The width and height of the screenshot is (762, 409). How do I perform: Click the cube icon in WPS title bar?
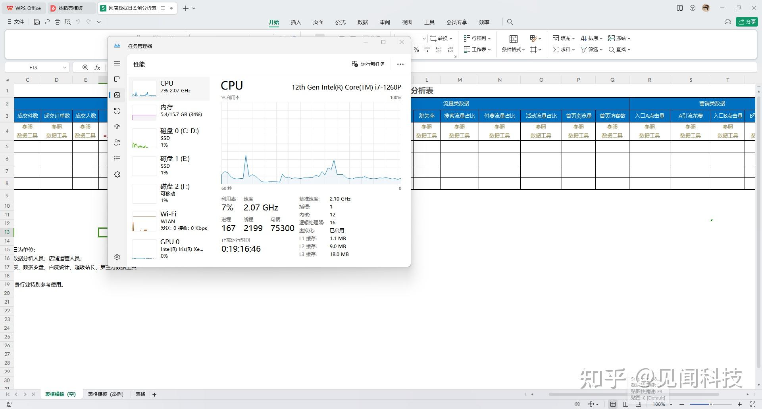pos(693,8)
